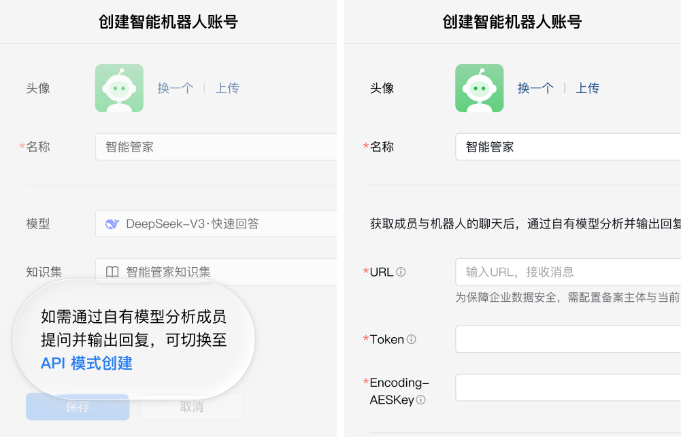Image resolution: width=681 pixels, height=437 pixels.
Task: Click 换一个 link in left panel
Action: [x=176, y=88]
